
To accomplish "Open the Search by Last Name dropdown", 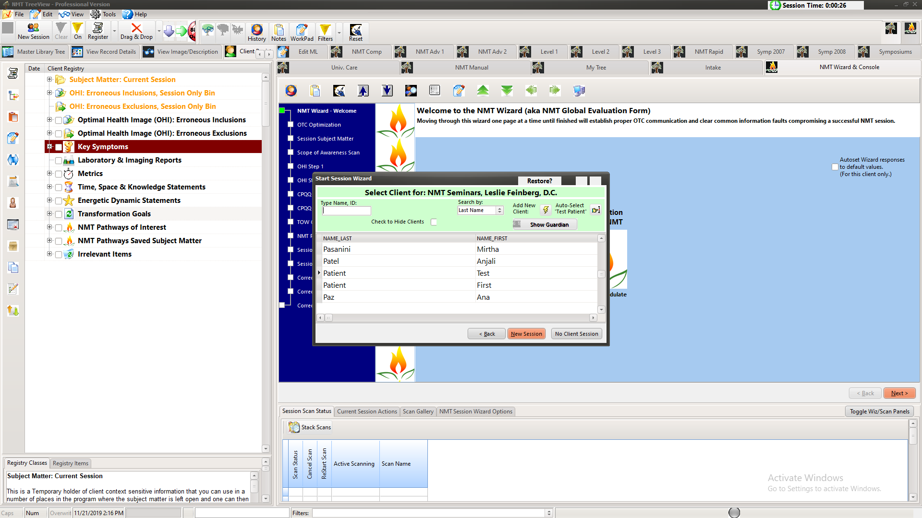I will click(x=499, y=211).
